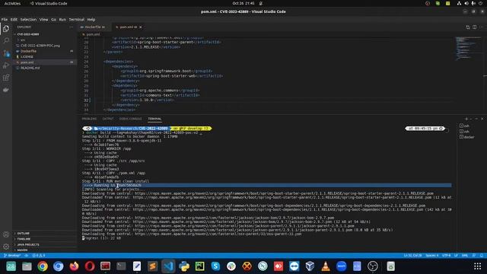Switch to the Debug Console tab
Viewport: 487px width, 274px height.
[x=130, y=119]
